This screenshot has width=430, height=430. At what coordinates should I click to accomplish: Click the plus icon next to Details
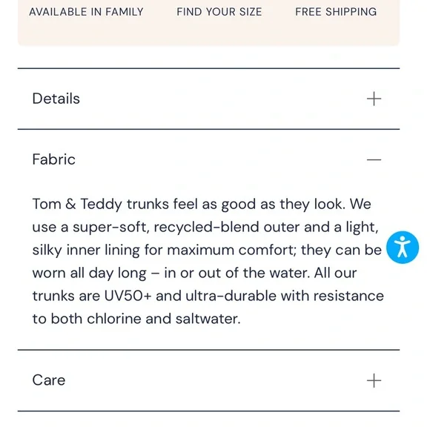(374, 99)
